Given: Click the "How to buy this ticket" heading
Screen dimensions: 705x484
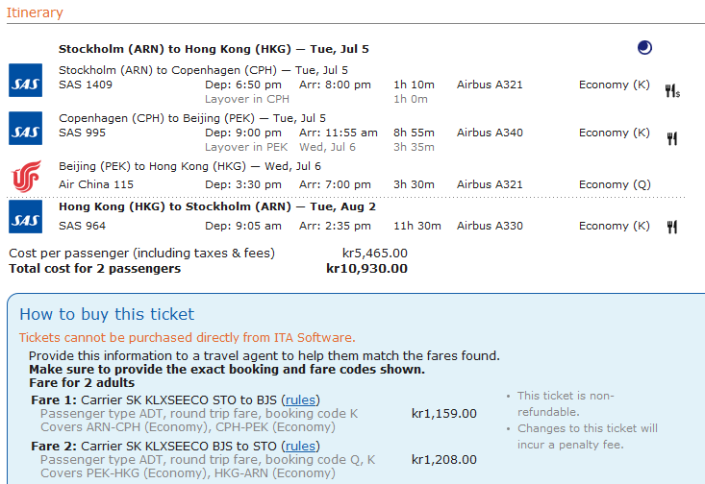Looking at the screenshot, I should click(x=107, y=314).
